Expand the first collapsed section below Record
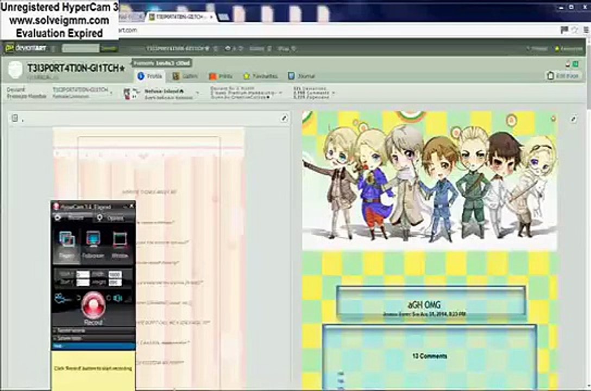The width and height of the screenshot is (591, 391). click(93, 331)
